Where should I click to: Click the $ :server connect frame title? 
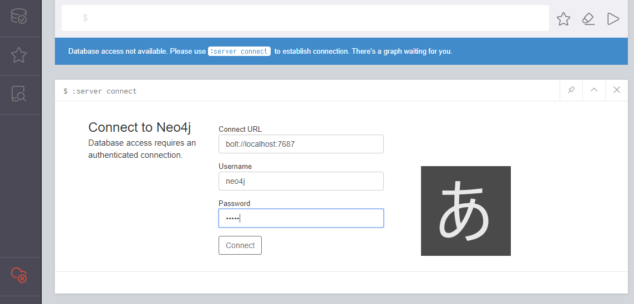pyautogui.click(x=100, y=91)
